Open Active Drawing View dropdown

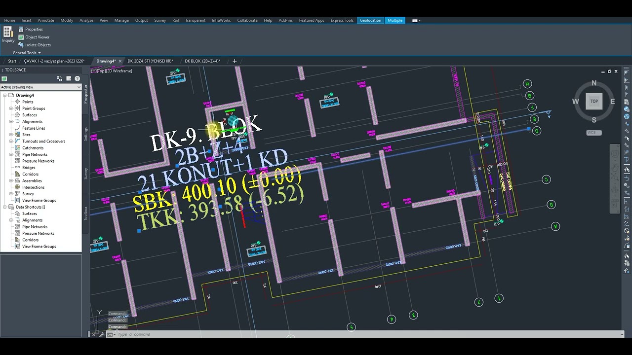[x=41, y=87]
